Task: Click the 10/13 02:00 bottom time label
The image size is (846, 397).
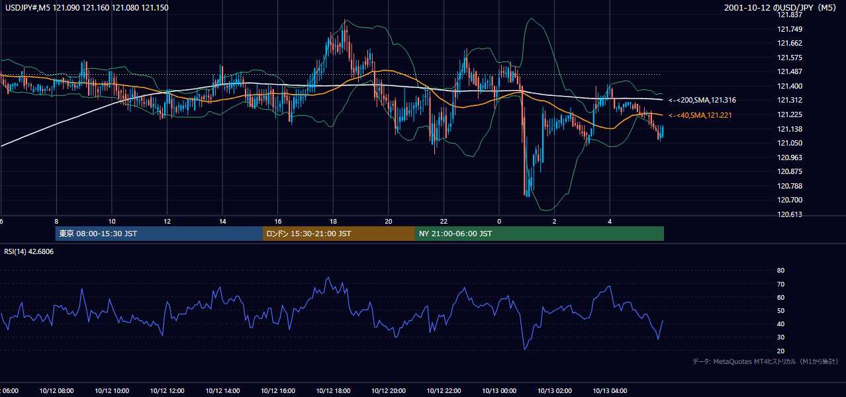Action: pos(555,390)
